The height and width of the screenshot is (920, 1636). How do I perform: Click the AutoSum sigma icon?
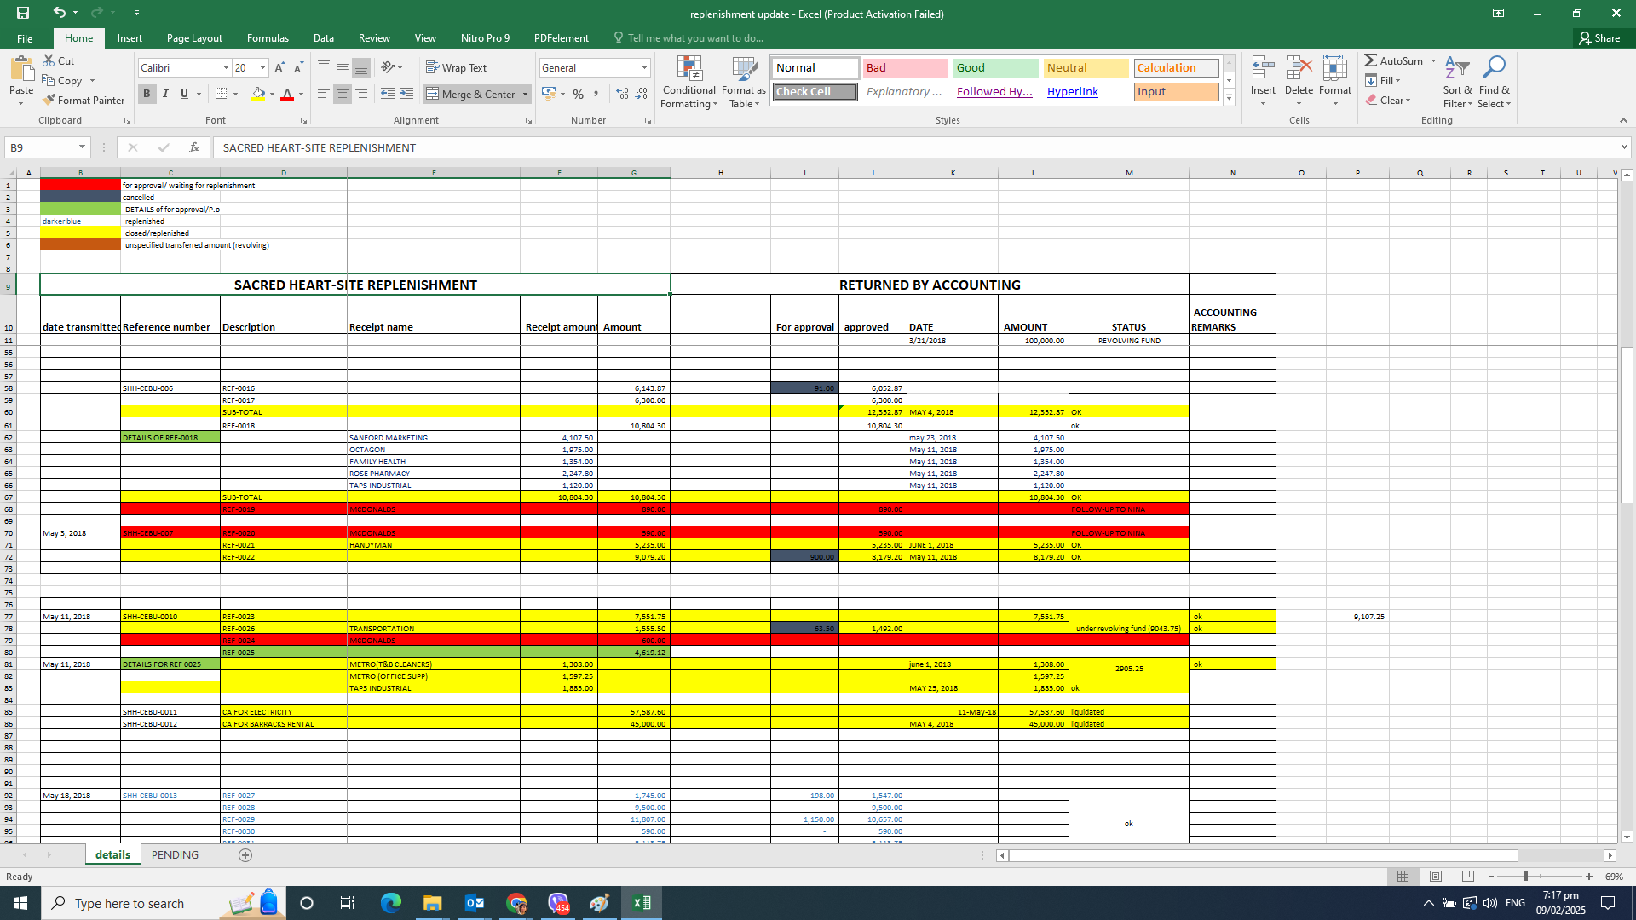(1370, 60)
